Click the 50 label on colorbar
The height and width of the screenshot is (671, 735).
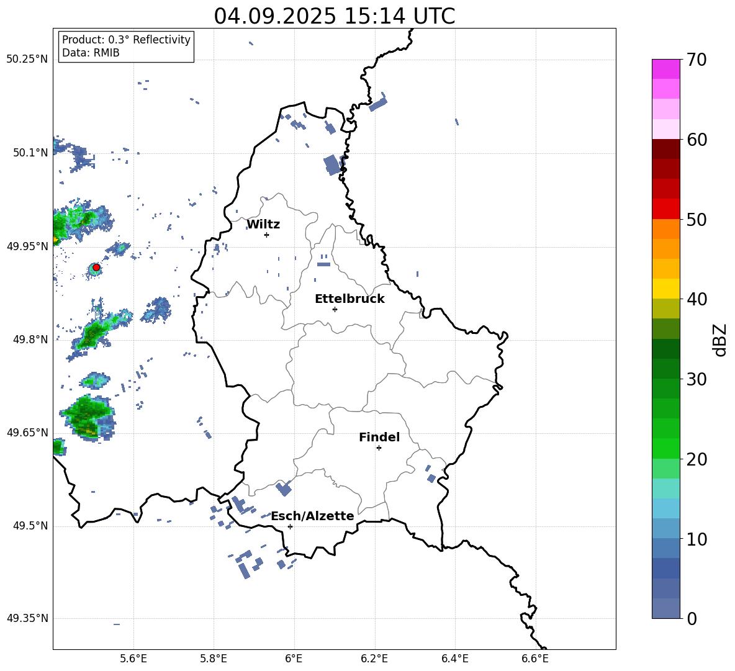point(697,219)
